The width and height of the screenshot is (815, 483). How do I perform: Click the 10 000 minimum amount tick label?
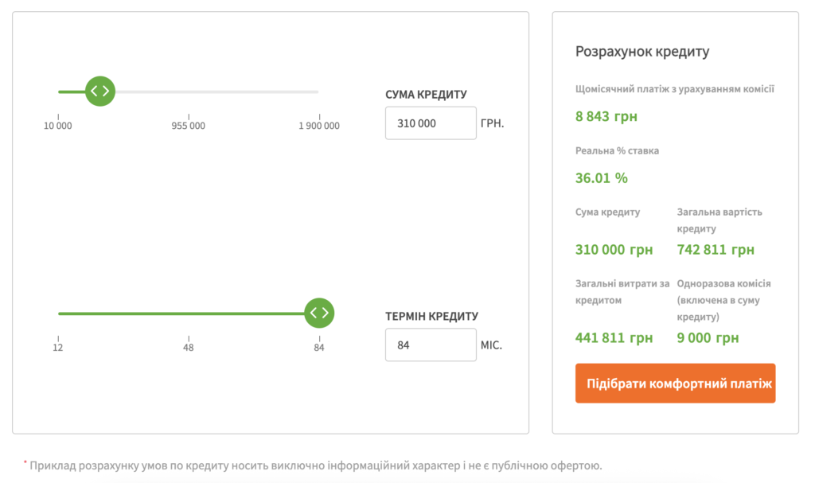tap(58, 126)
